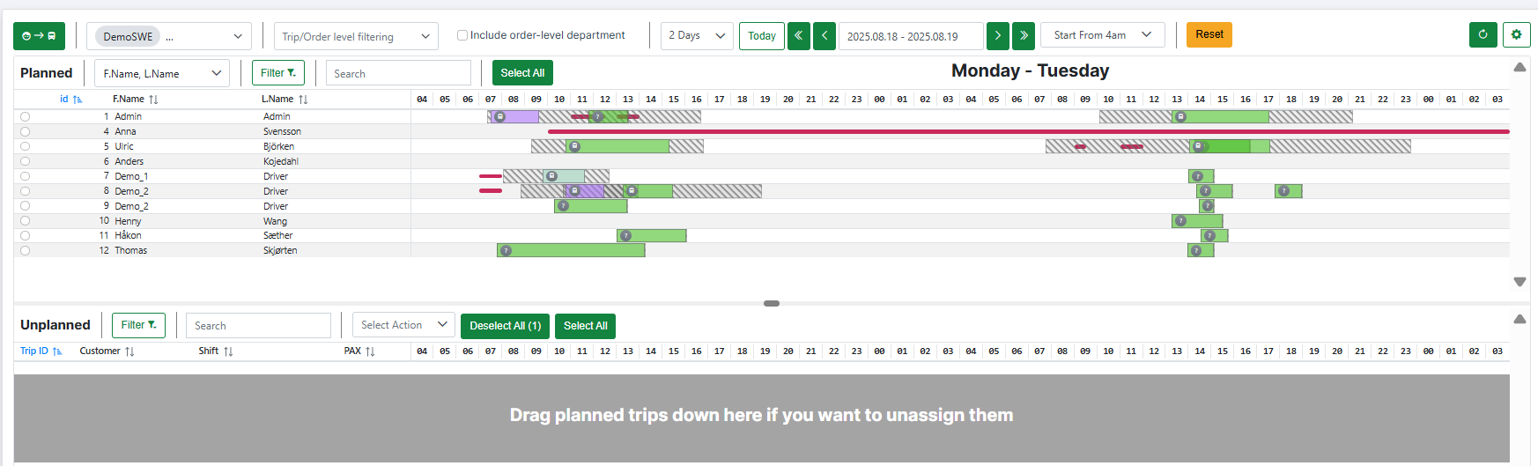Open the 2 Days range dropdown
The height and width of the screenshot is (466, 1538).
tap(696, 36)
